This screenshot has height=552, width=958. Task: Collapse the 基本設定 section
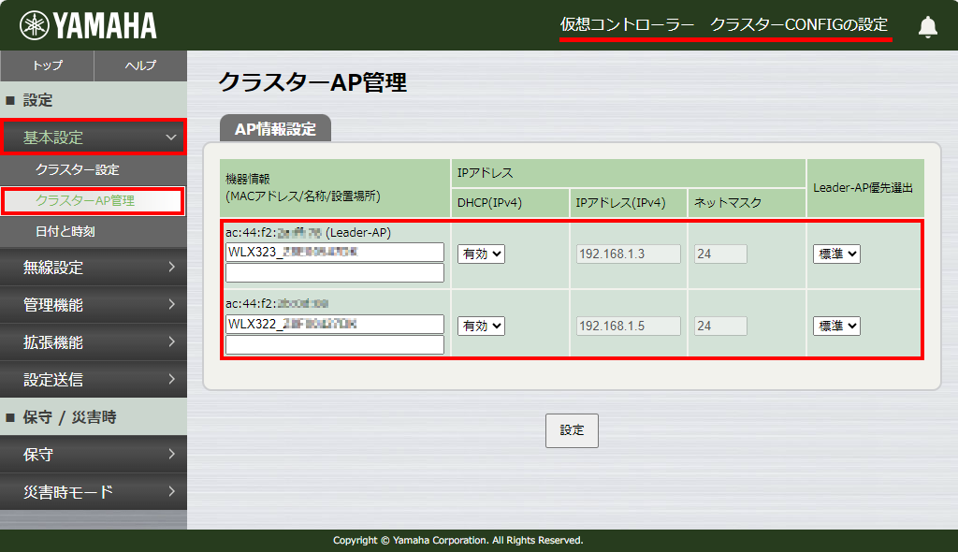(93, 136)
